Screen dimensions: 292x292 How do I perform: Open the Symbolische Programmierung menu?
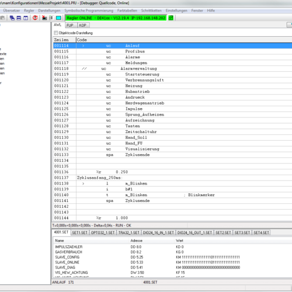coord(89,11)
